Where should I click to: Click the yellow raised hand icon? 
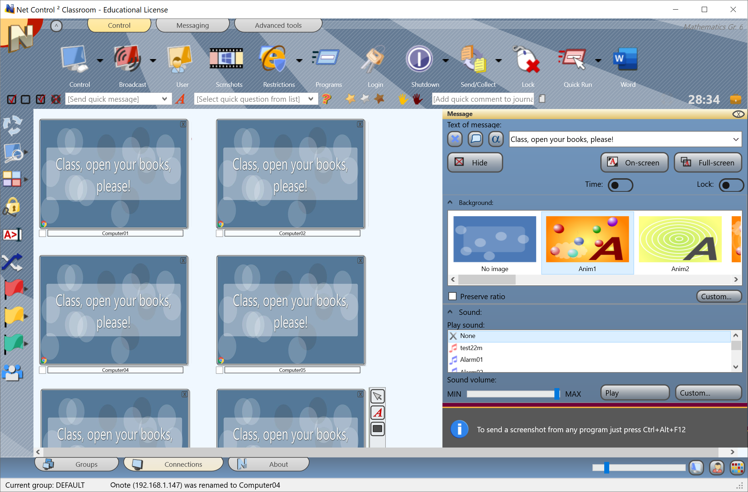pyautogui.click(x=403, y=99)
